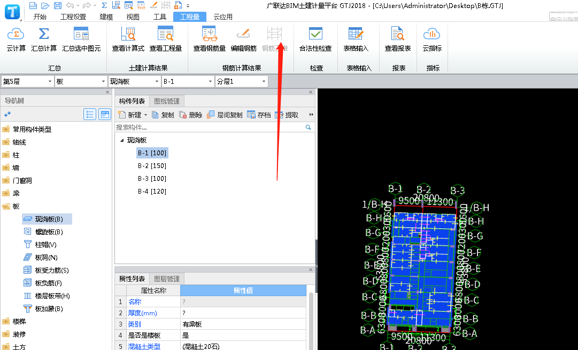Viewport: 578px width, 350px height.
Task: Collapse the 现浇板 tree node in component list
Action: (x=122, y=140)
